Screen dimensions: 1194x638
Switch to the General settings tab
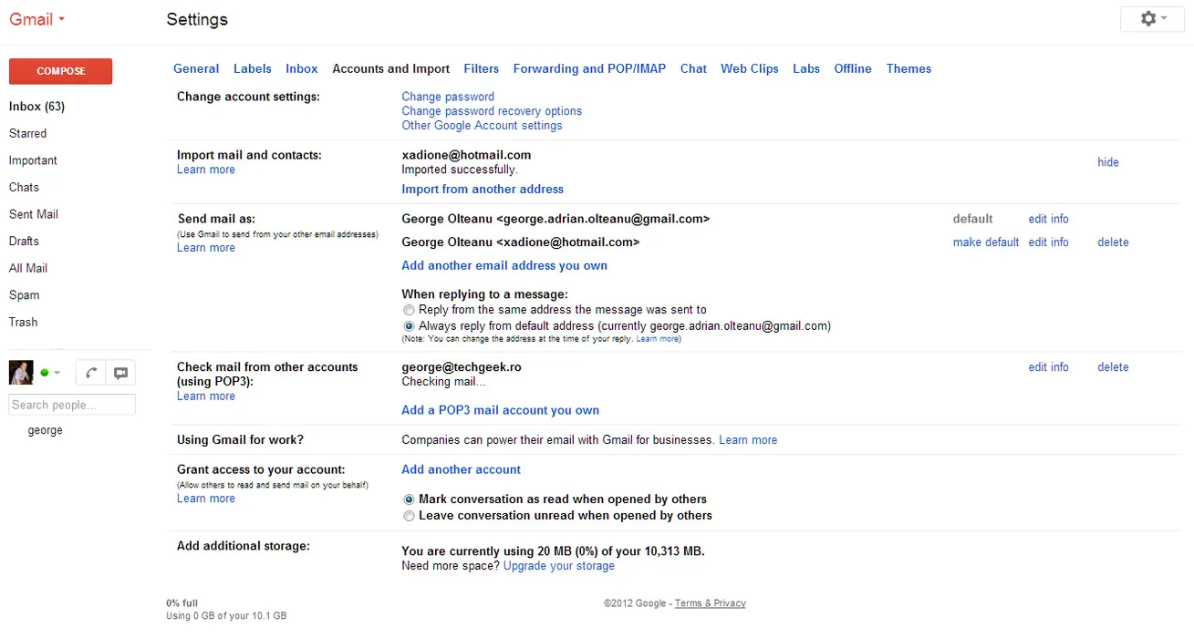point(196,68)
